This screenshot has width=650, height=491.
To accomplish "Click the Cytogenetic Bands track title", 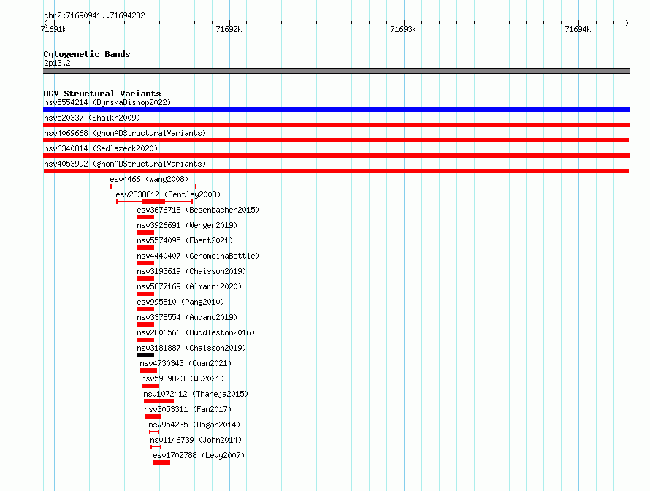I will pos(87,54).
